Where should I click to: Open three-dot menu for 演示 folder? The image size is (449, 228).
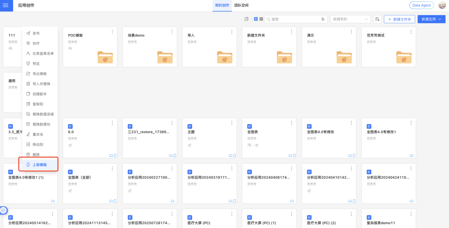351,32
